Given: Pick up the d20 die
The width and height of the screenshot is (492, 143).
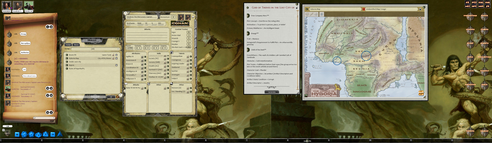Looking at the screenshot, I should [x=24, y=134].
